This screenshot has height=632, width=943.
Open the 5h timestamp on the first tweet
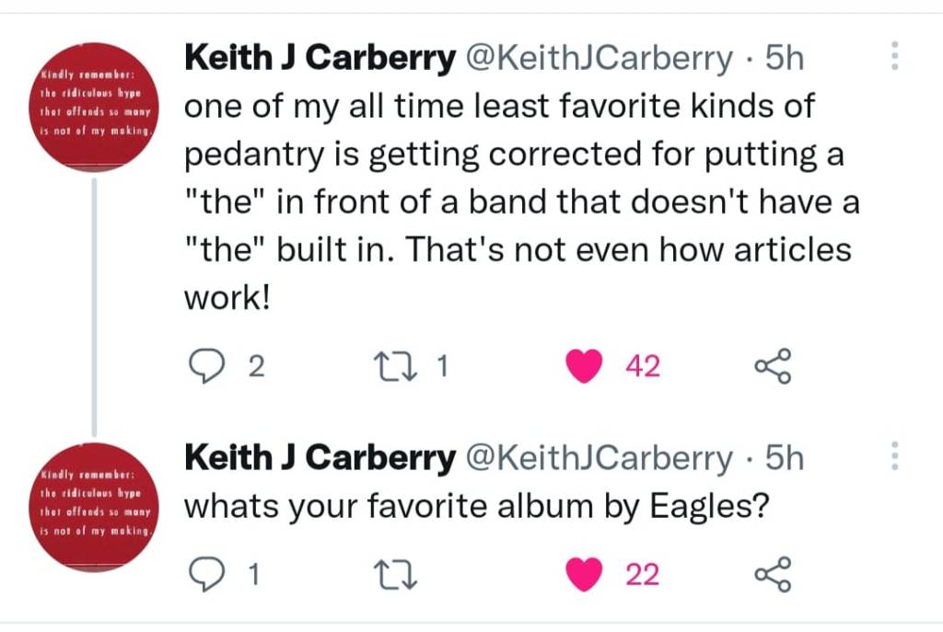[x=784, y=58]
